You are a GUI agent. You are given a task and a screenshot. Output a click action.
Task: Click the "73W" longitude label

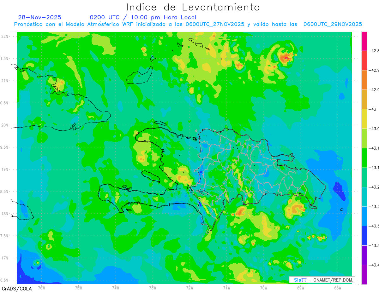[x=153, y=288]
